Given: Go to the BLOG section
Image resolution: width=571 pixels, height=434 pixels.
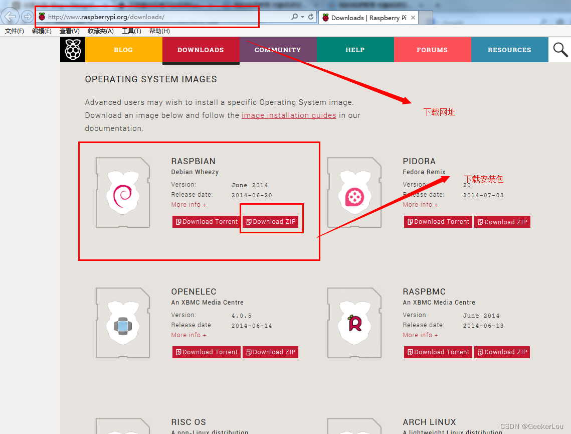Looking at the screenshot, I should coord(123,50).
